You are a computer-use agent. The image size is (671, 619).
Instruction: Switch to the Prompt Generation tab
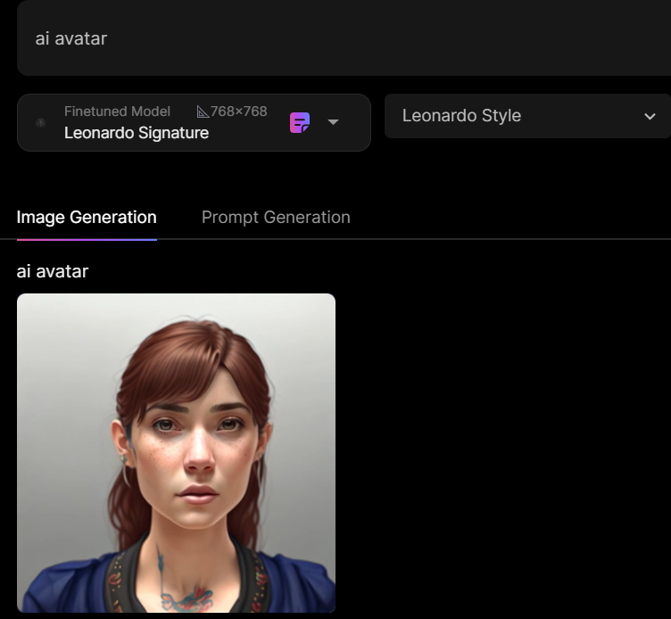pyautogui.click(x=276, y=218)
